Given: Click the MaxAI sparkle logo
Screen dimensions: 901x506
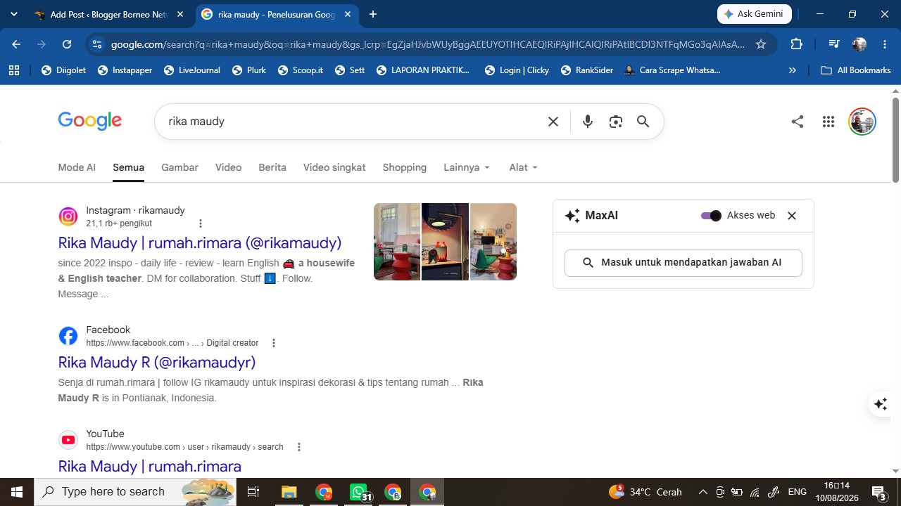Looking at the screenshot, I should tap(572, 216).
